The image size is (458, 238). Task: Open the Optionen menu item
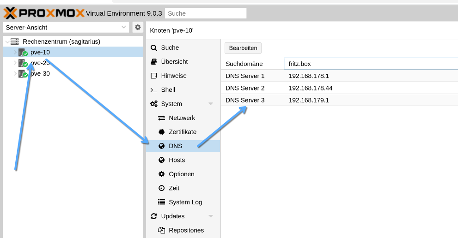[x=181, y=174]
